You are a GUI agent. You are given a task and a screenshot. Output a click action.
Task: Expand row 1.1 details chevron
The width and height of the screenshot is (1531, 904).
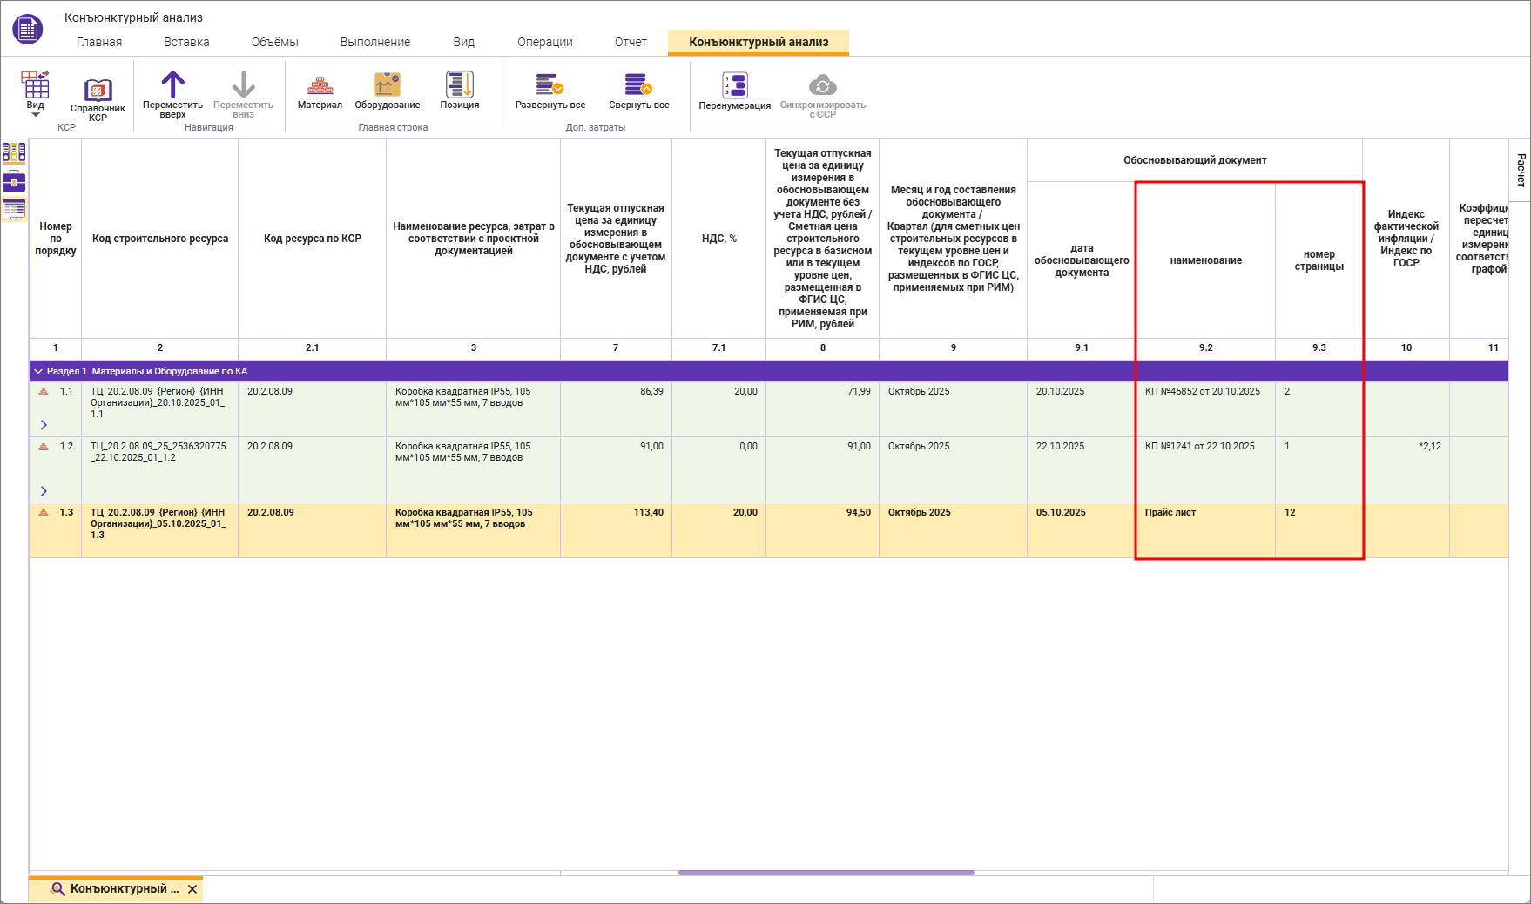tap(44, 425)
